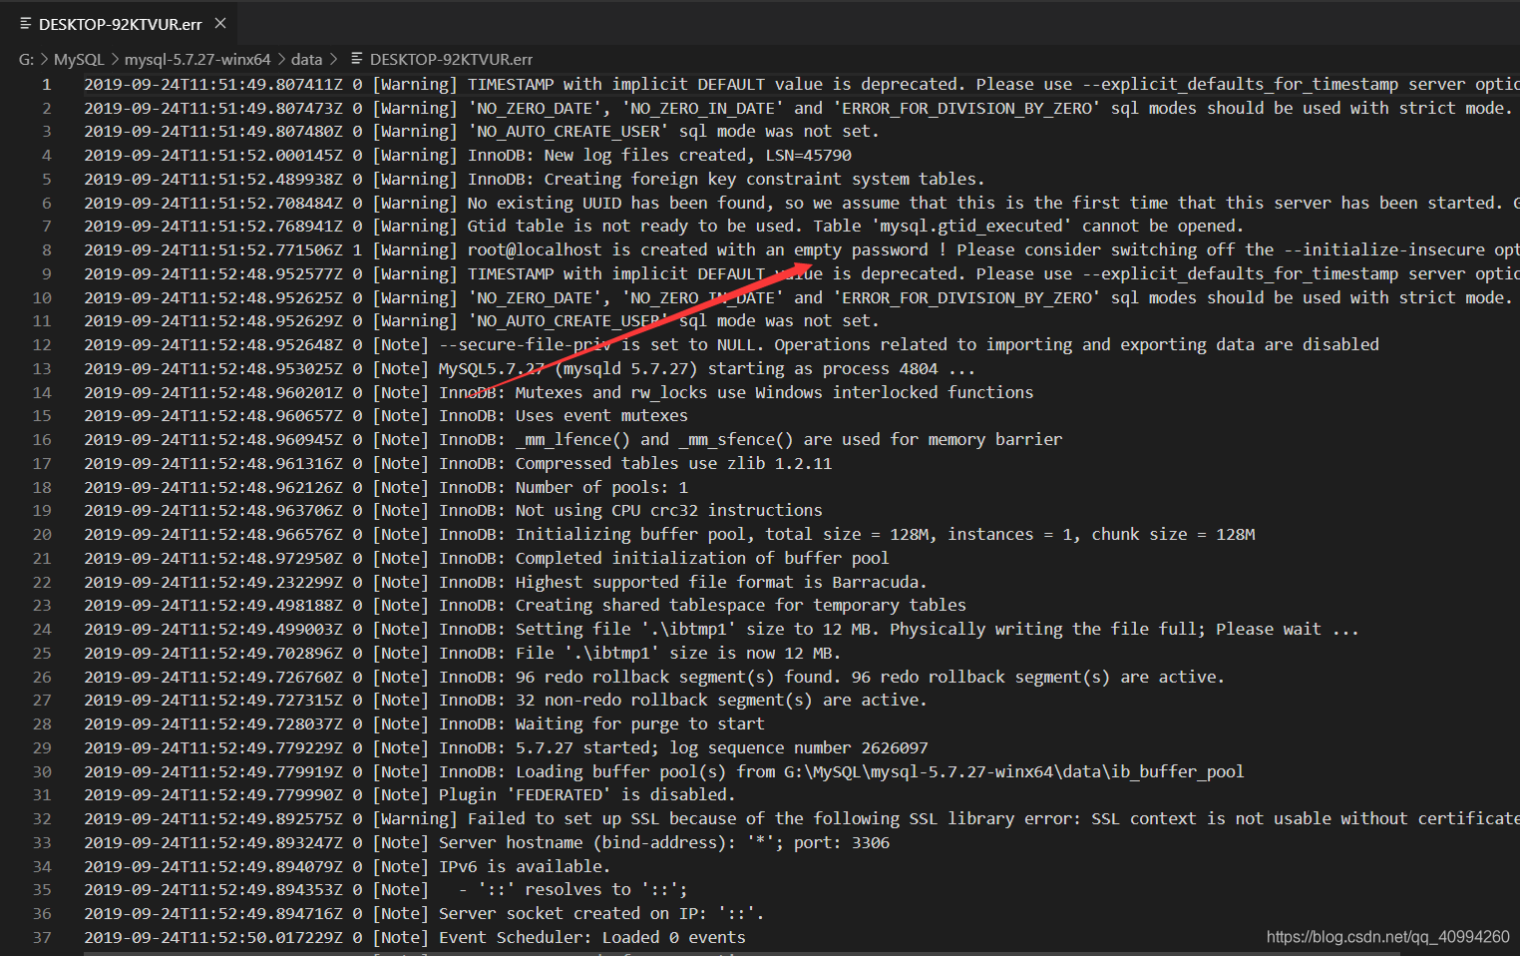This screenshot has height=956, width=1520.
Task: Click line number 20 in the gutter
Action: 42,535
